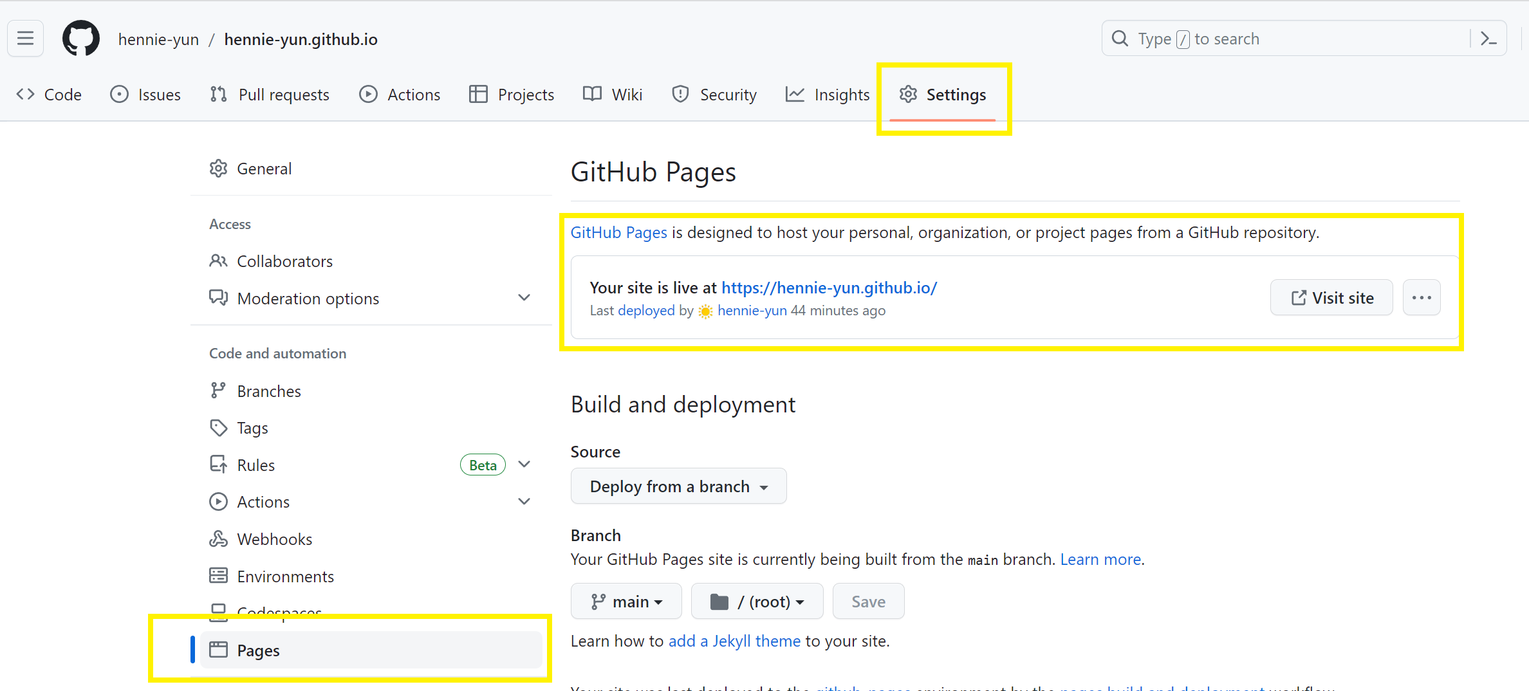Switch to the Insights tab
The image size is (1529, 691).
click(828, 95)
